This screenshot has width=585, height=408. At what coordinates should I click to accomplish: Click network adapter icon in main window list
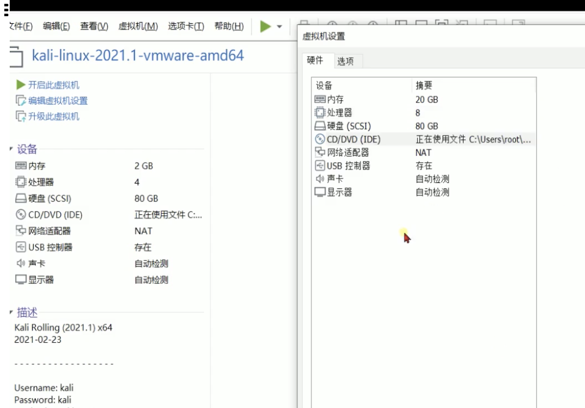[x=21, y=230]
